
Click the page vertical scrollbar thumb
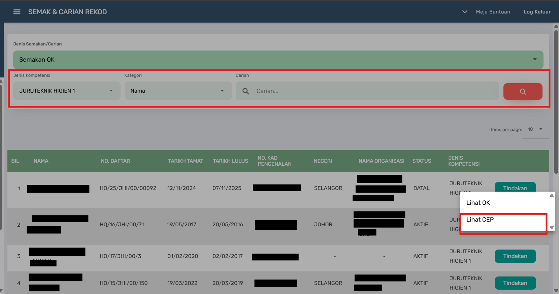click(x=556, y=102)
